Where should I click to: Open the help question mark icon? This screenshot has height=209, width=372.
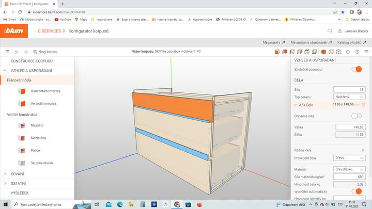[x=357, y=52]
